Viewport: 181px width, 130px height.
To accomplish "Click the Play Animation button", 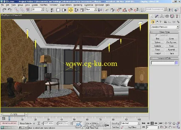I will tap(152, 123).
